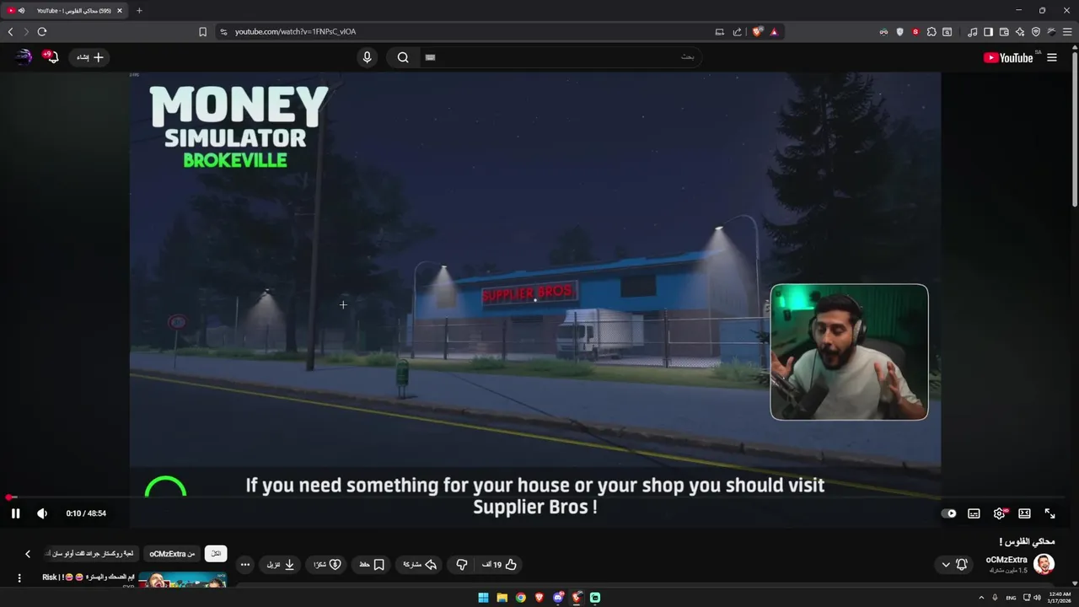The height and width of the screenshot is (607, 1079).
Task: Go back in browser history
Action: coord(10,32)
